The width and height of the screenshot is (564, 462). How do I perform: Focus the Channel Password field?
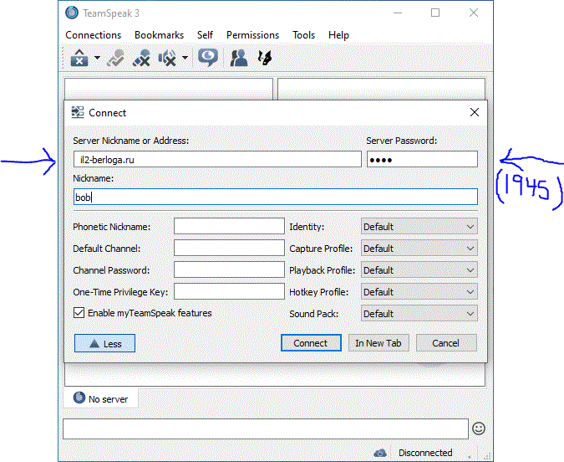(229, 270)
